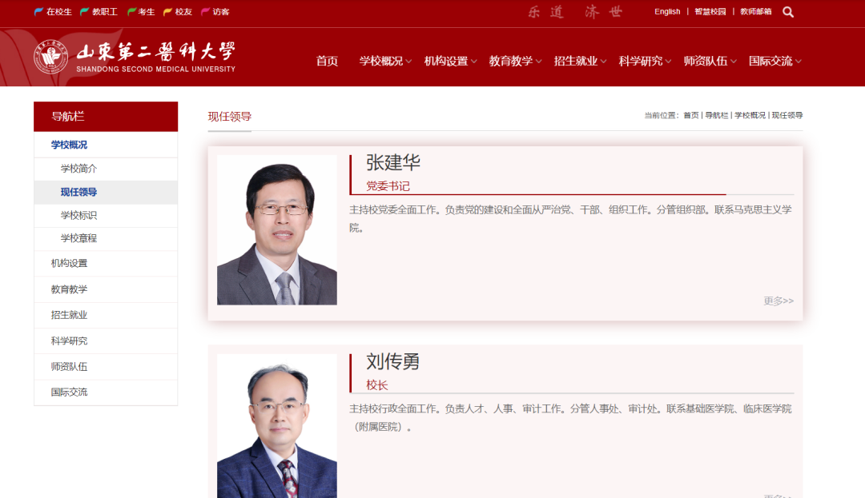Click the 现任领导 breadcrumb entry
The width and height of the screenshot is (865, 498).
tap(786, 115)
